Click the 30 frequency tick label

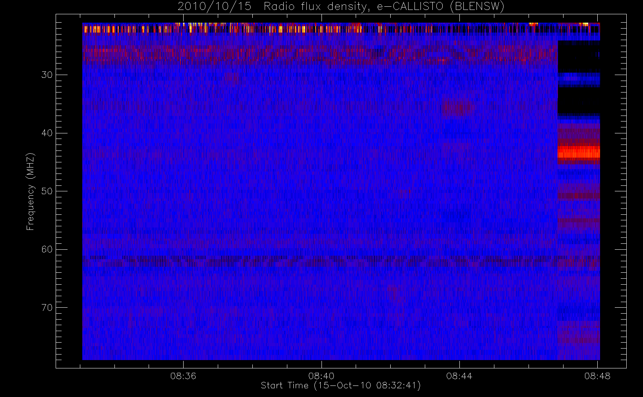tap(47, 75)
